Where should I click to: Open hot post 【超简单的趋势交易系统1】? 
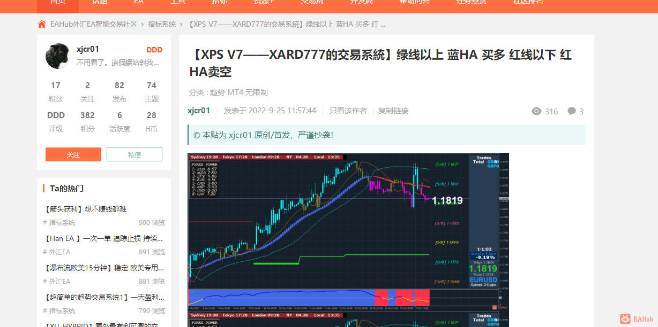(103, 297)
